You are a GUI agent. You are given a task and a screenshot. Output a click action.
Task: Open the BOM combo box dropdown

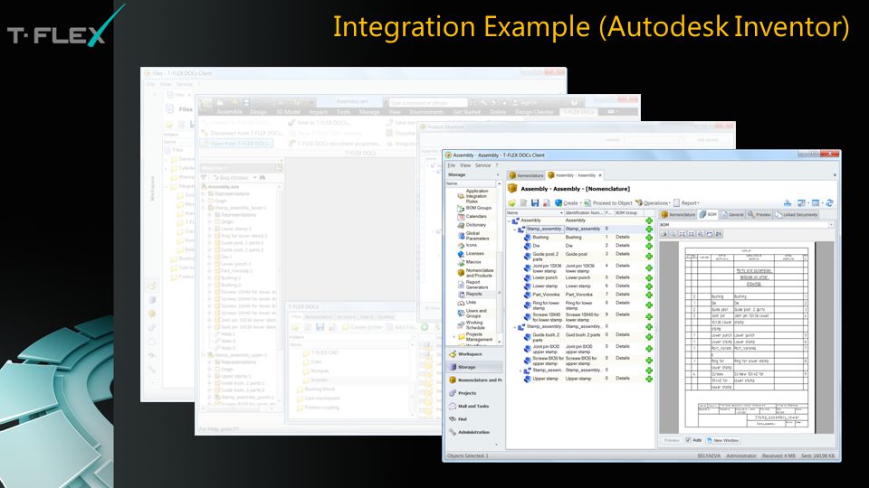[831, 225]
